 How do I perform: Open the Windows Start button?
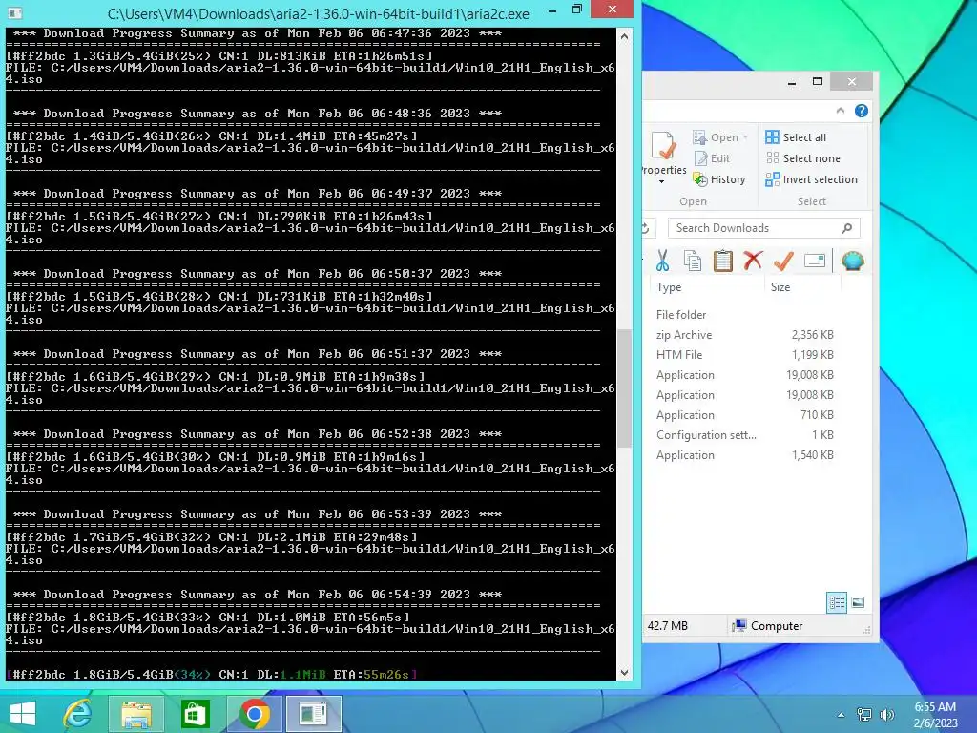tap(23, 714)
